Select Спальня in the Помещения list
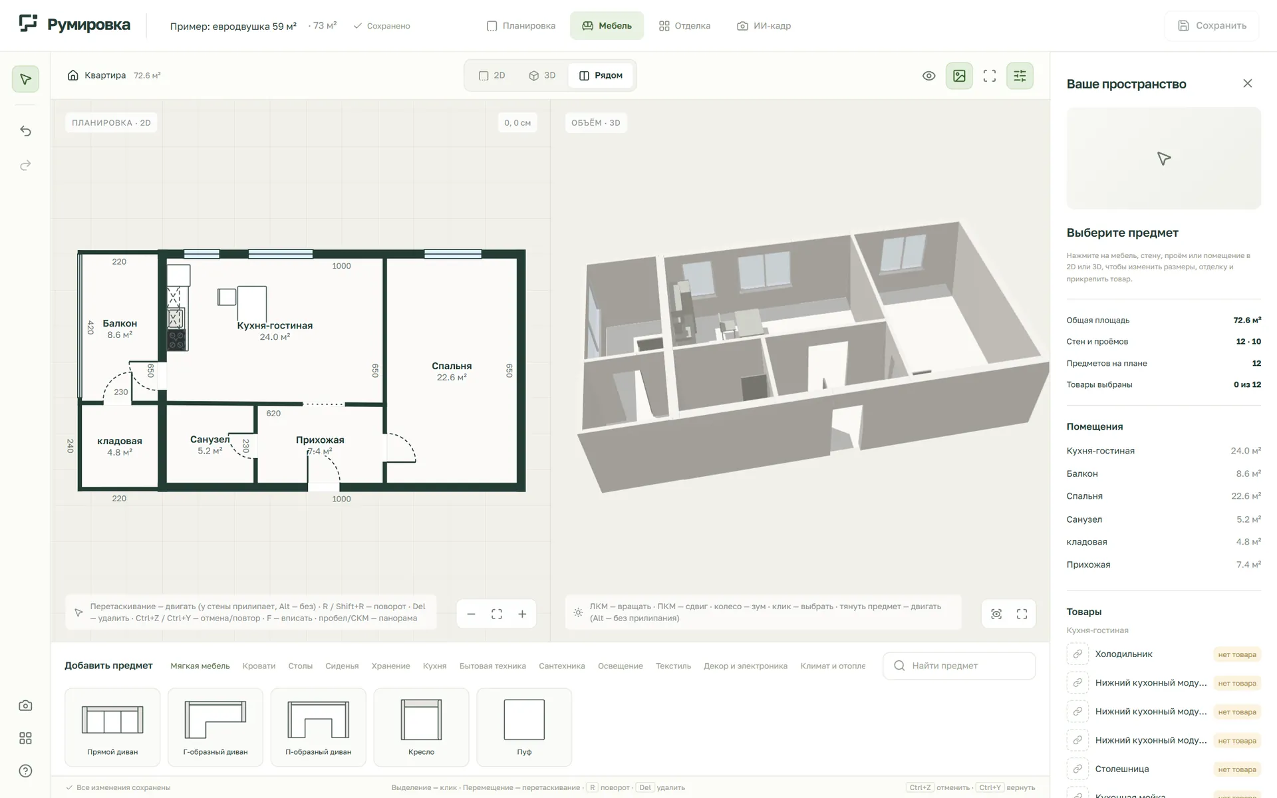1277x798 pixels. (1163, 496)
